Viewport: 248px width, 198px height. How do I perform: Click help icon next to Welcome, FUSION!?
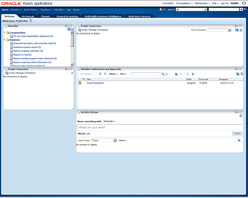coord(31,20)
